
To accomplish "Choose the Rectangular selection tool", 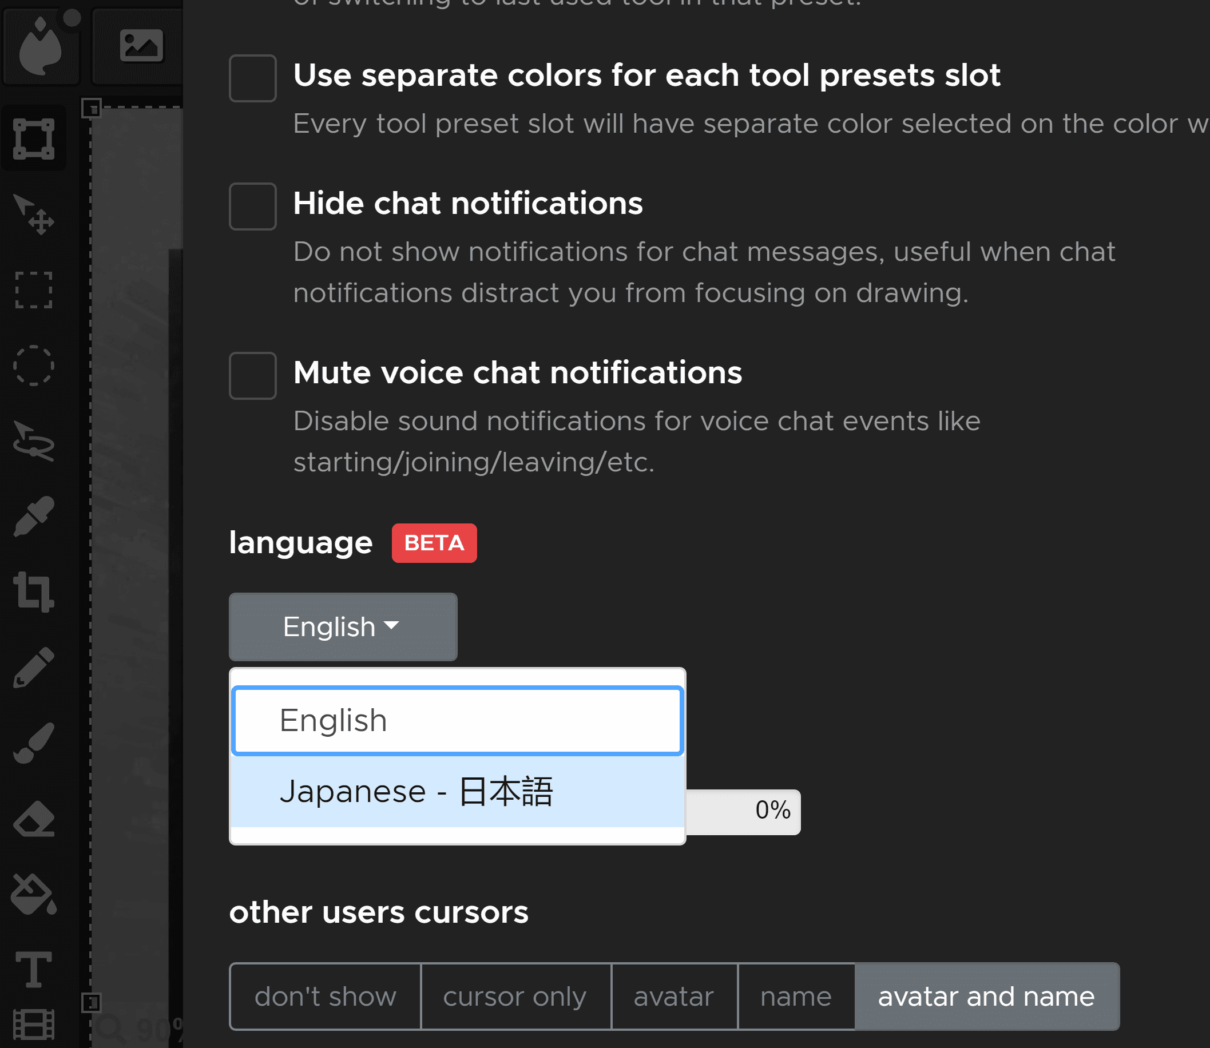I will 34,289.
